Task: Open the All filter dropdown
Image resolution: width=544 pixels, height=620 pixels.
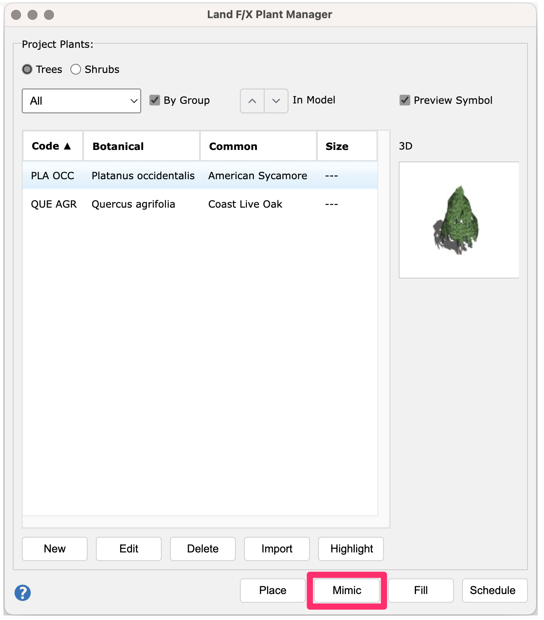Action: [81, 101]
